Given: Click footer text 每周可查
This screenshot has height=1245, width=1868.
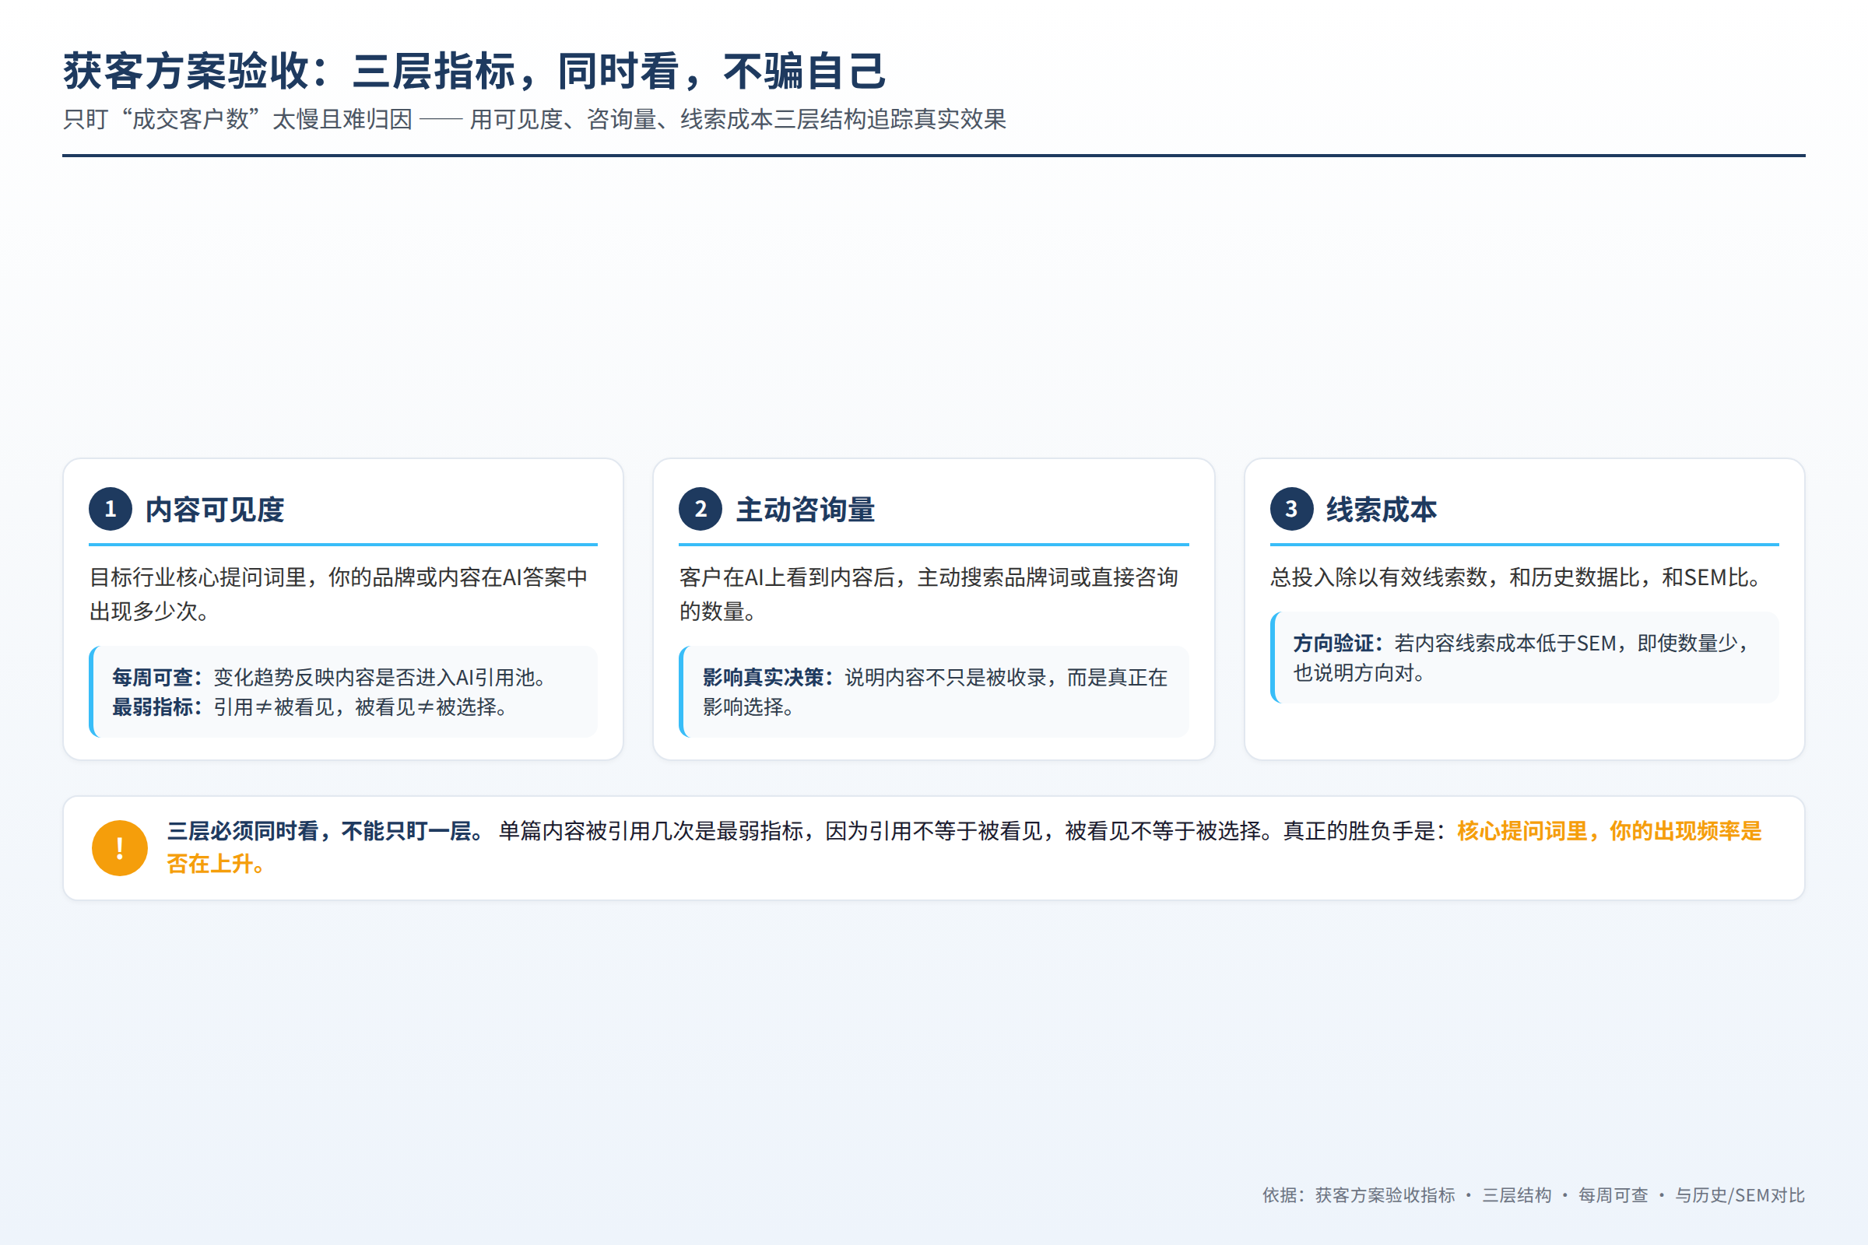Looking at the screenshot, I should pos(1613,1195).
